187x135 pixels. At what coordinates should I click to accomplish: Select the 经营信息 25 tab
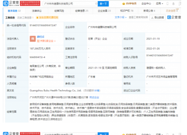[82, 11]
